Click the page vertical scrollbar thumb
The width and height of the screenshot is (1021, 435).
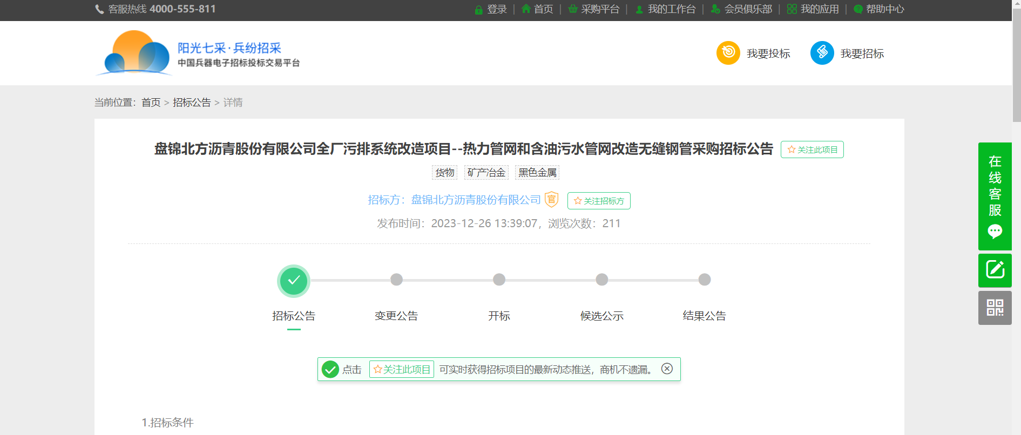[1017, 65]
